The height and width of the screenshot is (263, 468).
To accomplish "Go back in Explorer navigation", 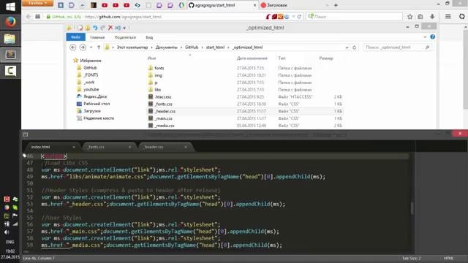I will click(72, 47).
